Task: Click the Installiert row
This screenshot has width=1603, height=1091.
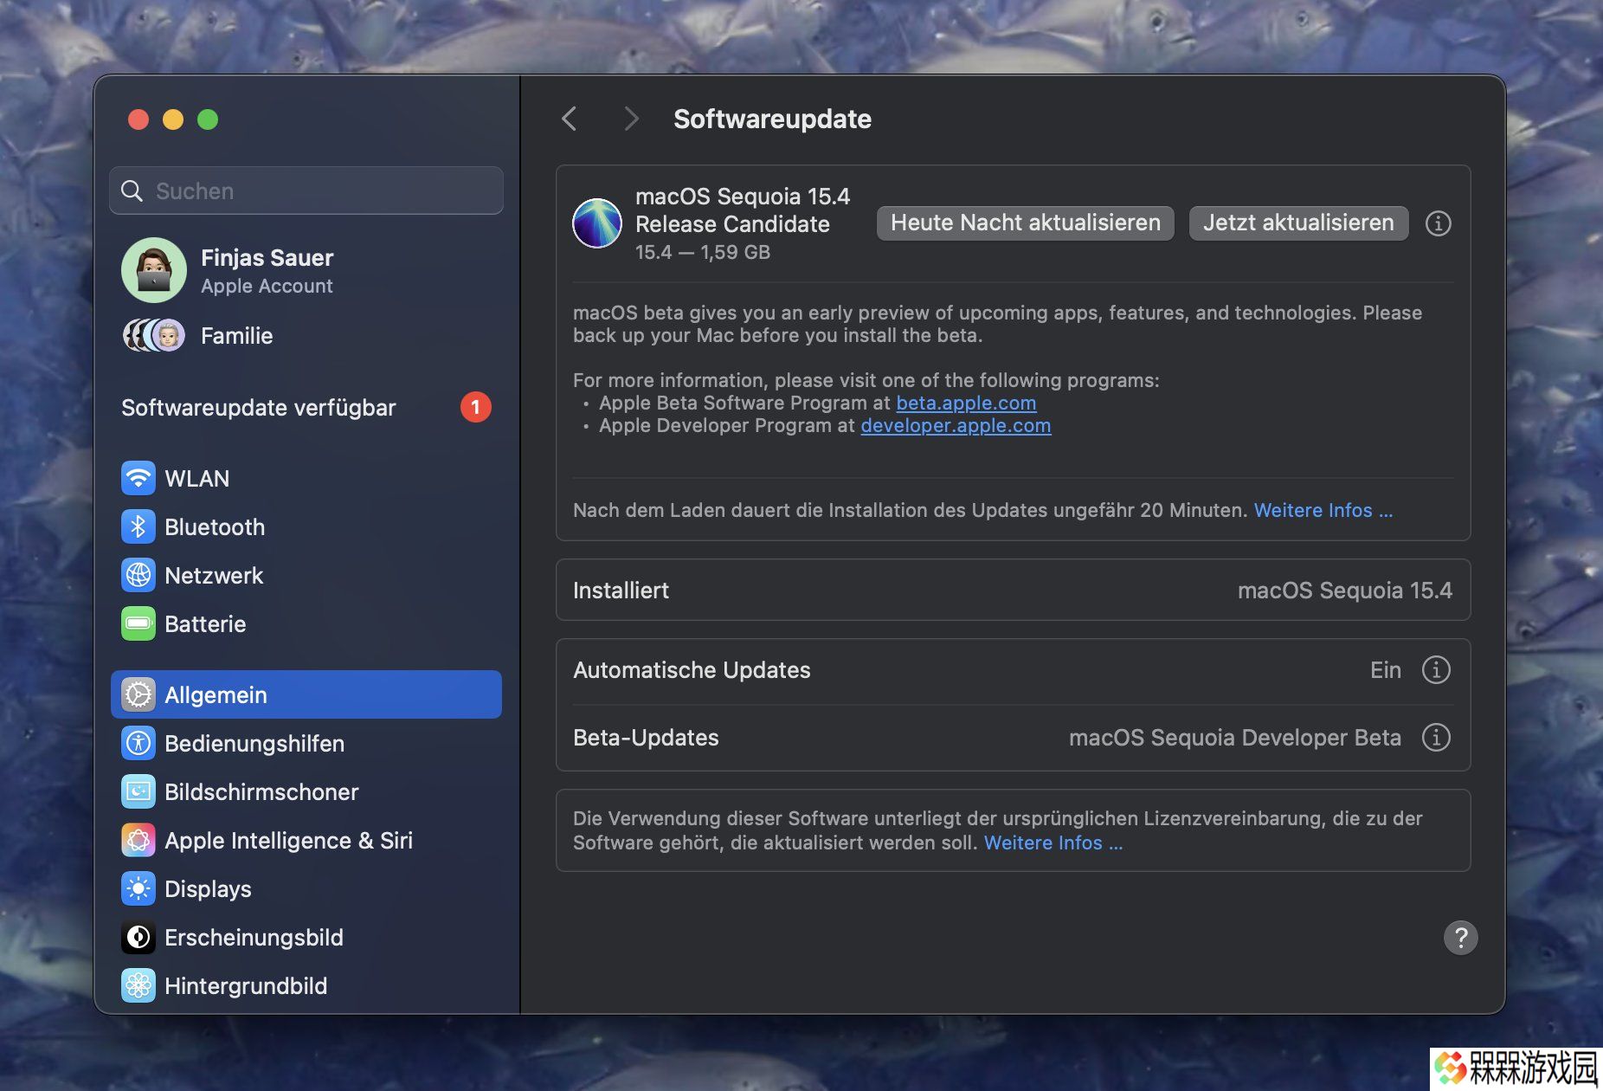Action: click(x=1013, y=590)
